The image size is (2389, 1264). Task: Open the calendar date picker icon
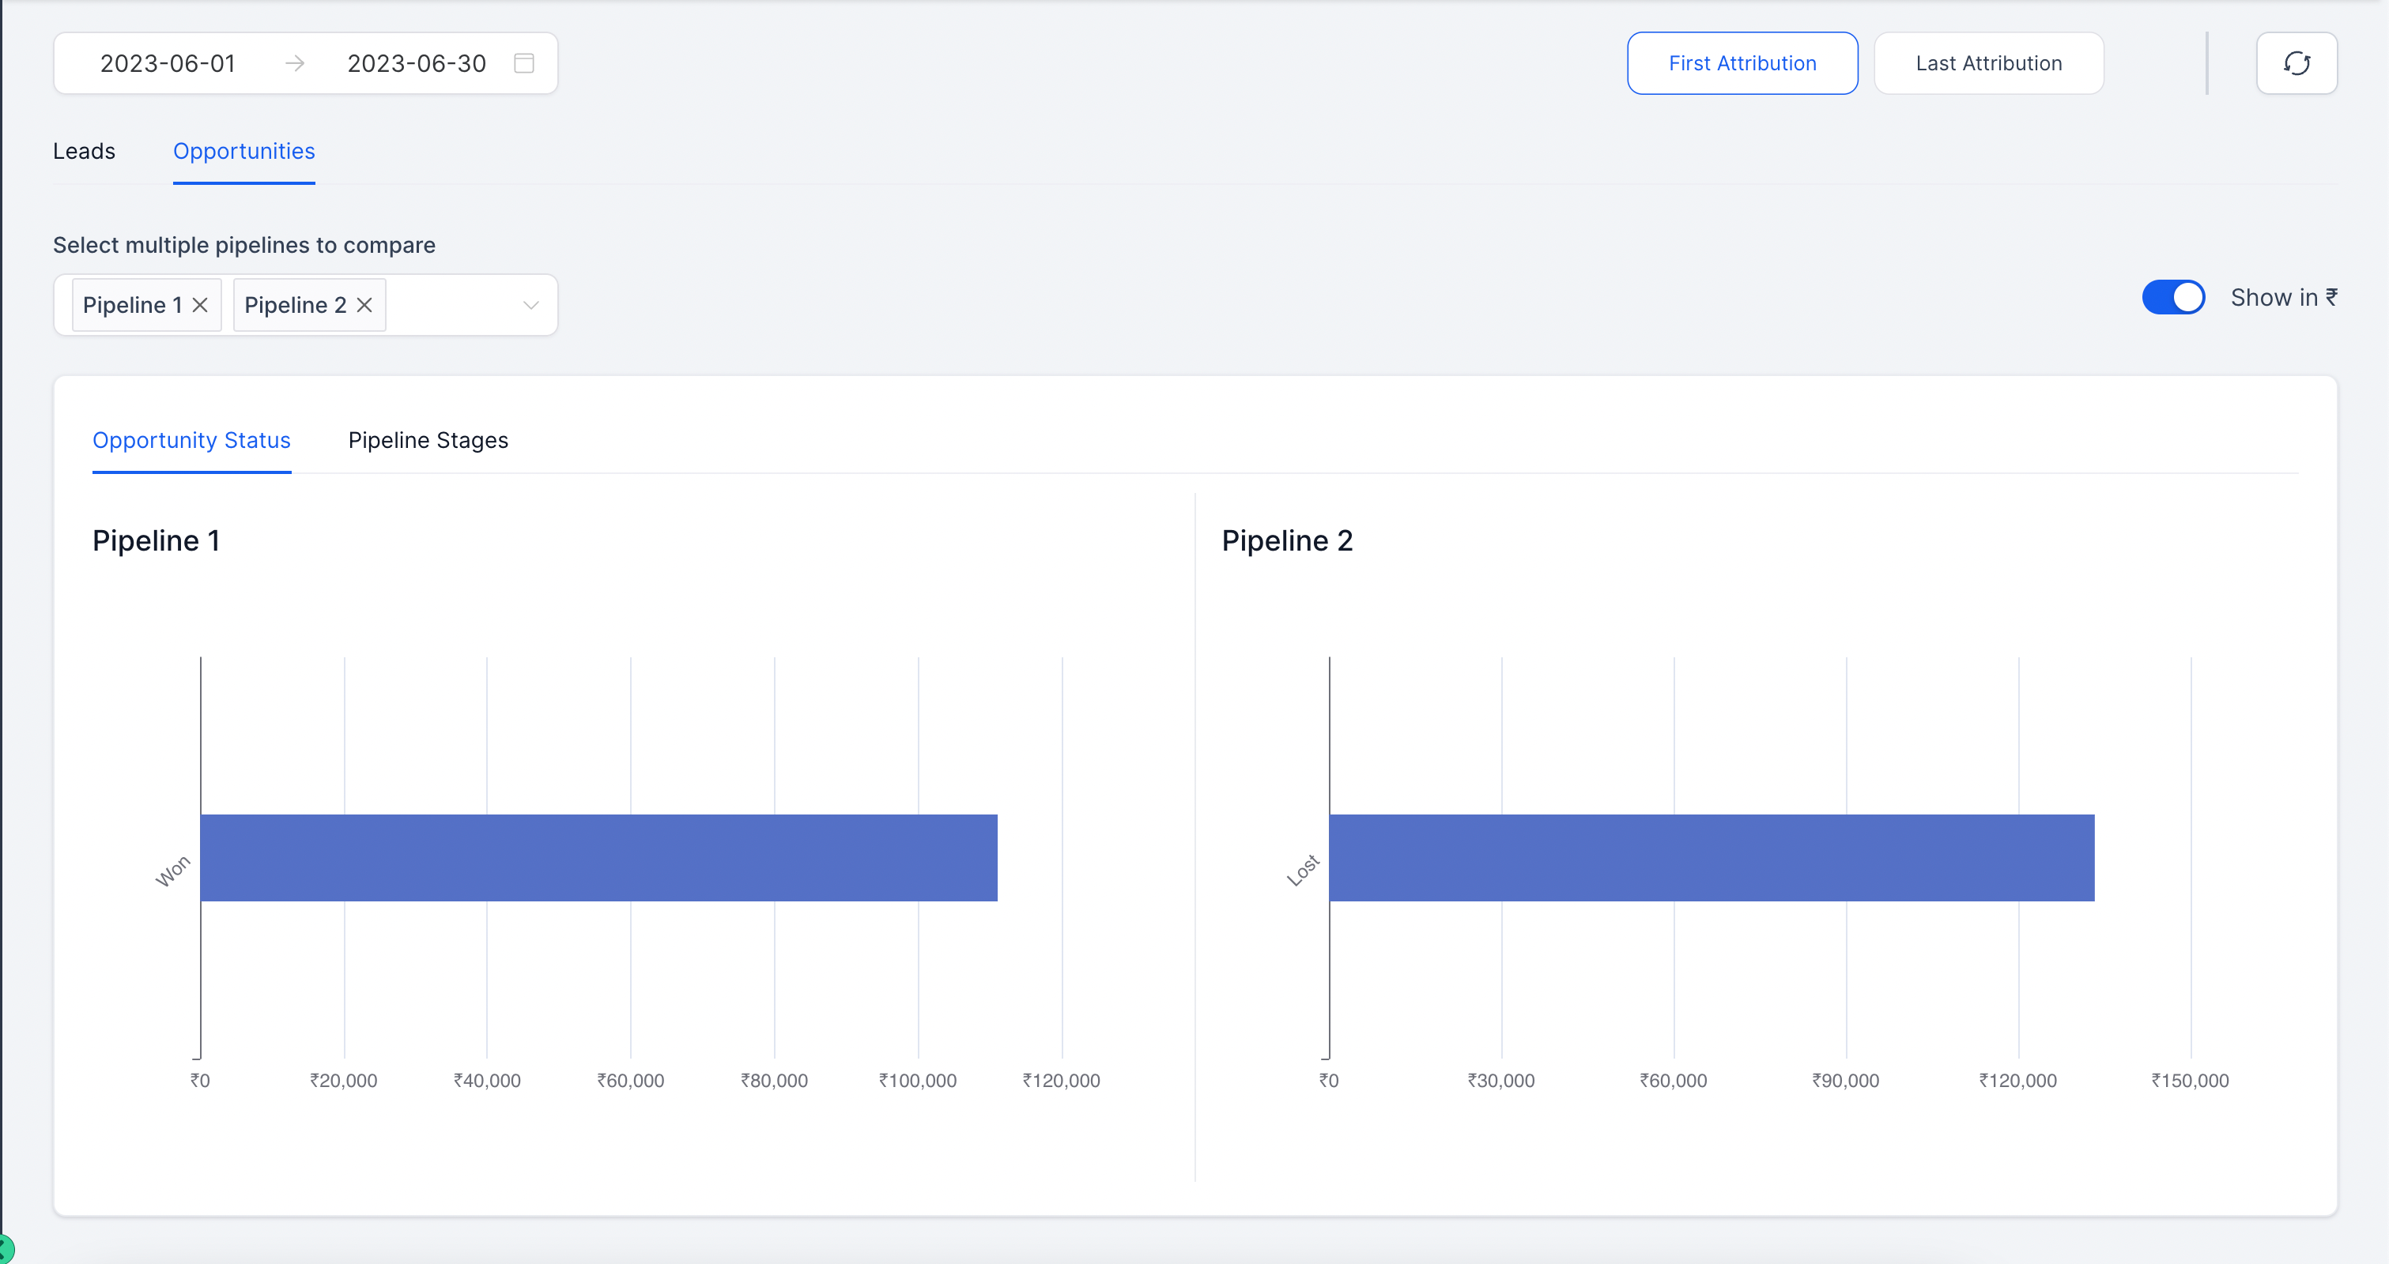[x=523, y=63]
